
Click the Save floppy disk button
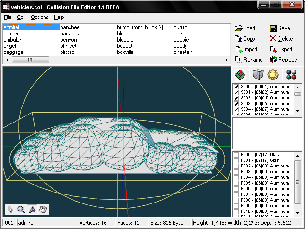[280, 28]
